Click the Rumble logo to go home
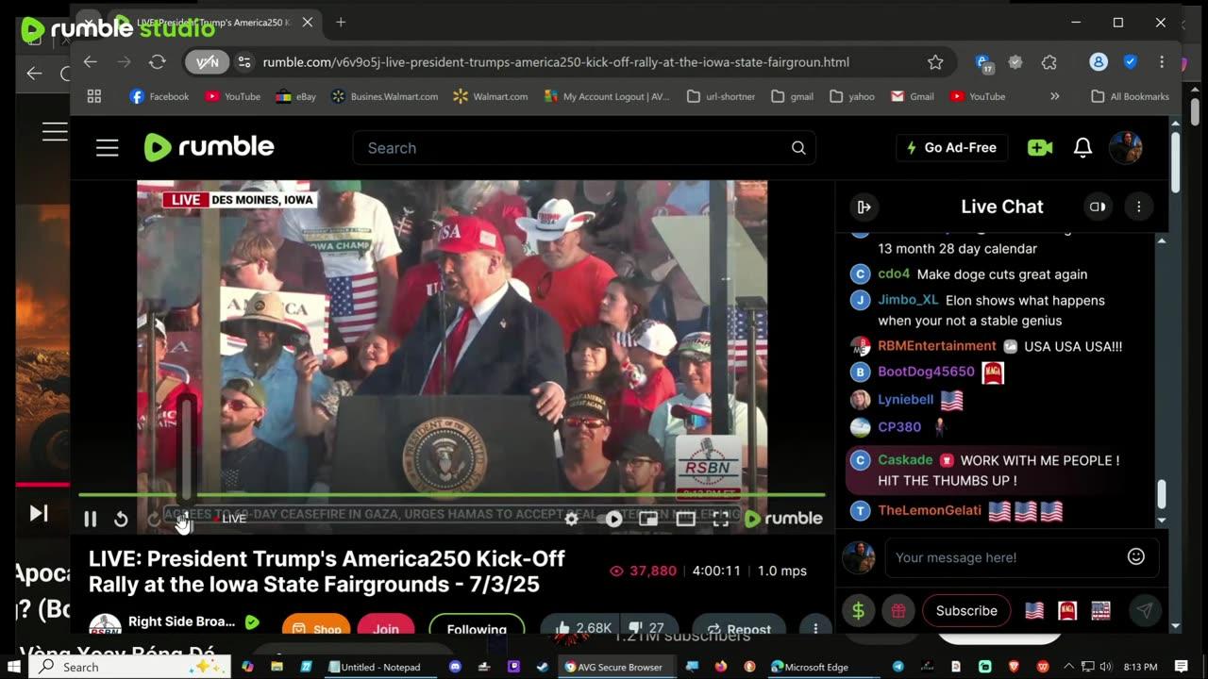Screen dimensions: 1208x679 click(210, 147)
